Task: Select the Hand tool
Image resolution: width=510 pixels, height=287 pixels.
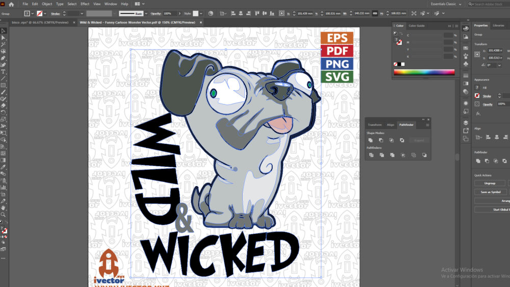Action: (x=3, y=207)
